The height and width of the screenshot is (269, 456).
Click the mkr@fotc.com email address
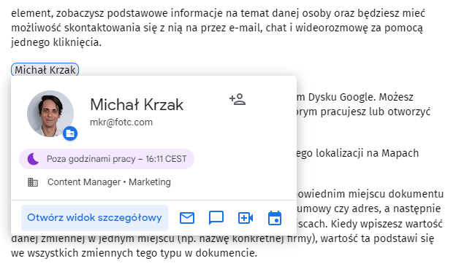tap(121, 122)
